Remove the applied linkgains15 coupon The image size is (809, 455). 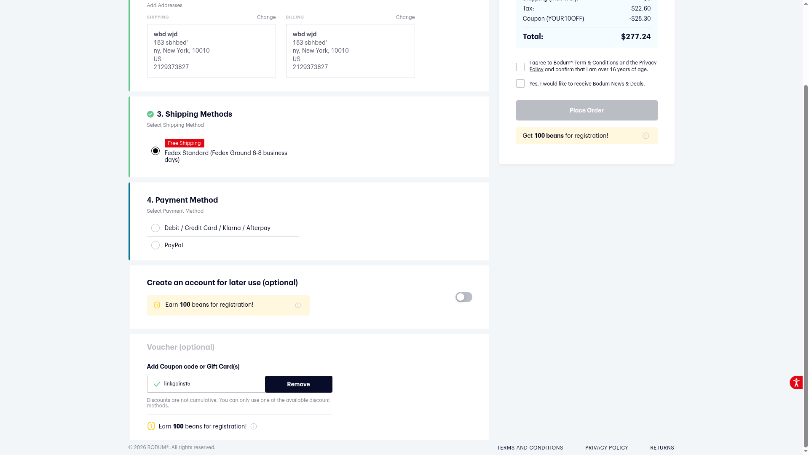pos(298,384)
